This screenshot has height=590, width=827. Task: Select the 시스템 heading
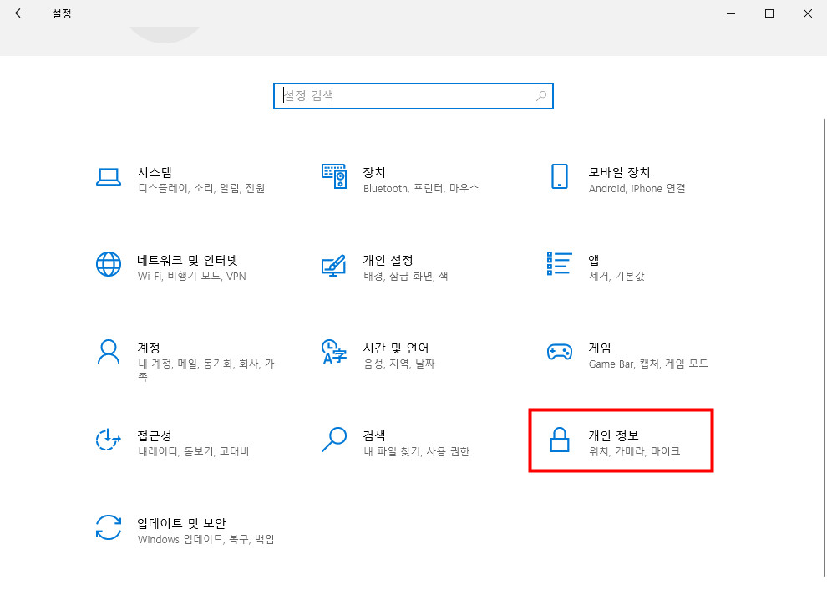point(155,172)
